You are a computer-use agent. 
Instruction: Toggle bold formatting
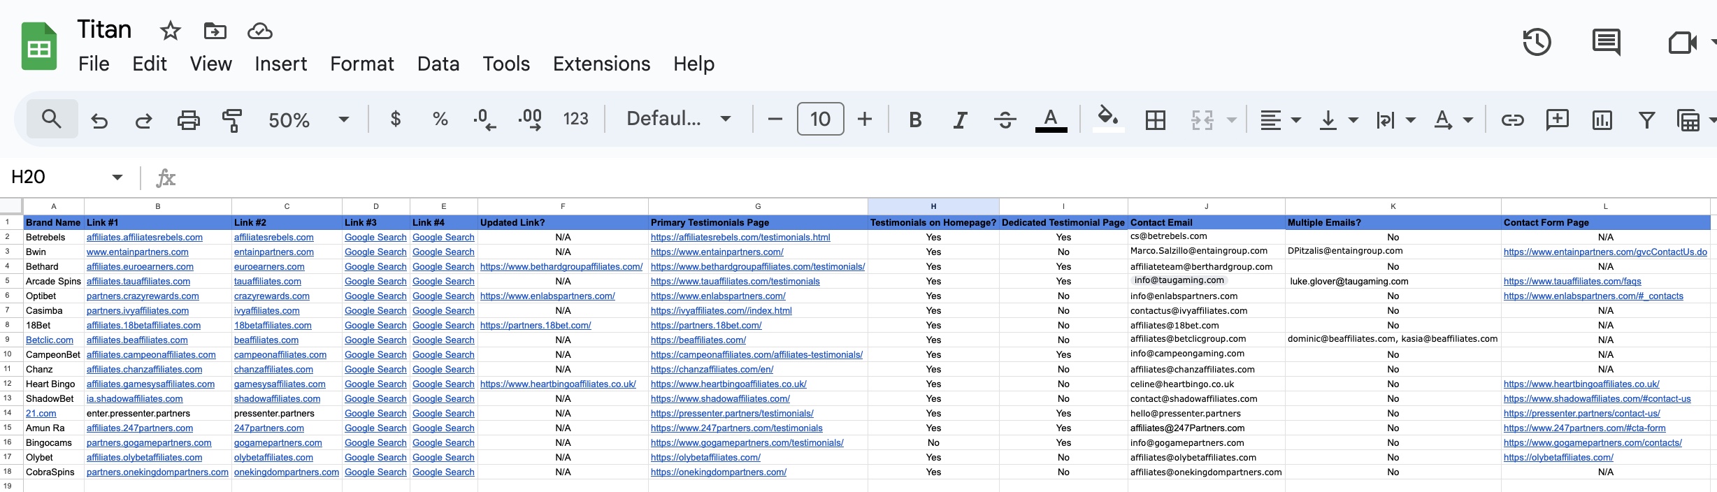[x=914, y=120]
